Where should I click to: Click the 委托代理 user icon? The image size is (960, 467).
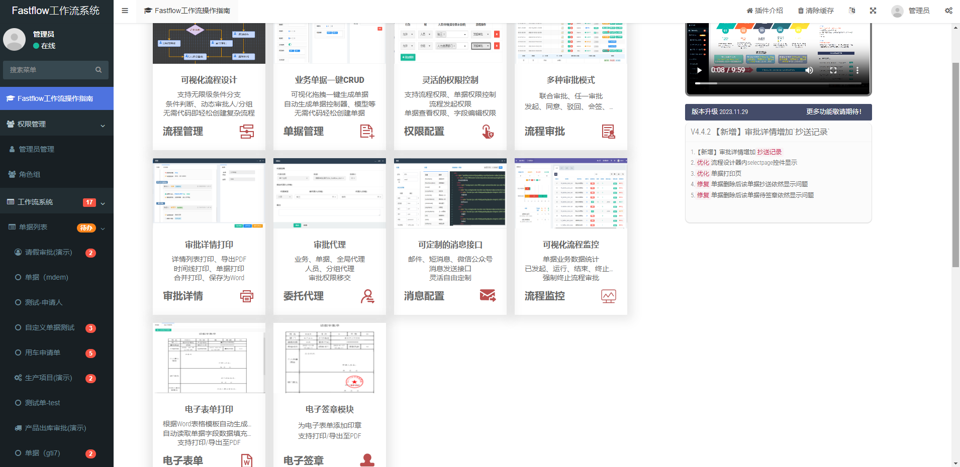coord(367,296)
